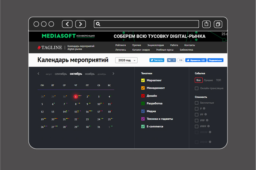256x170 pixels.
Task: Open the tabs overview icon
Action: (218, 24)
